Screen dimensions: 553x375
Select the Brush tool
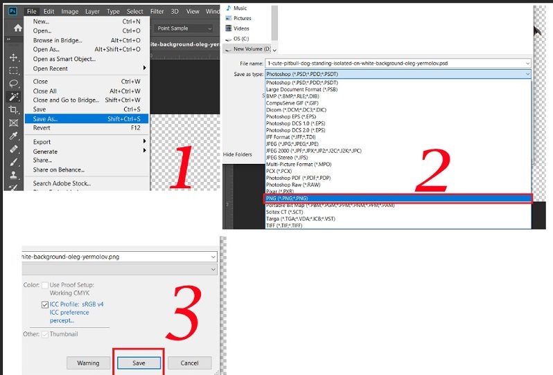click(x=13, y=162)
